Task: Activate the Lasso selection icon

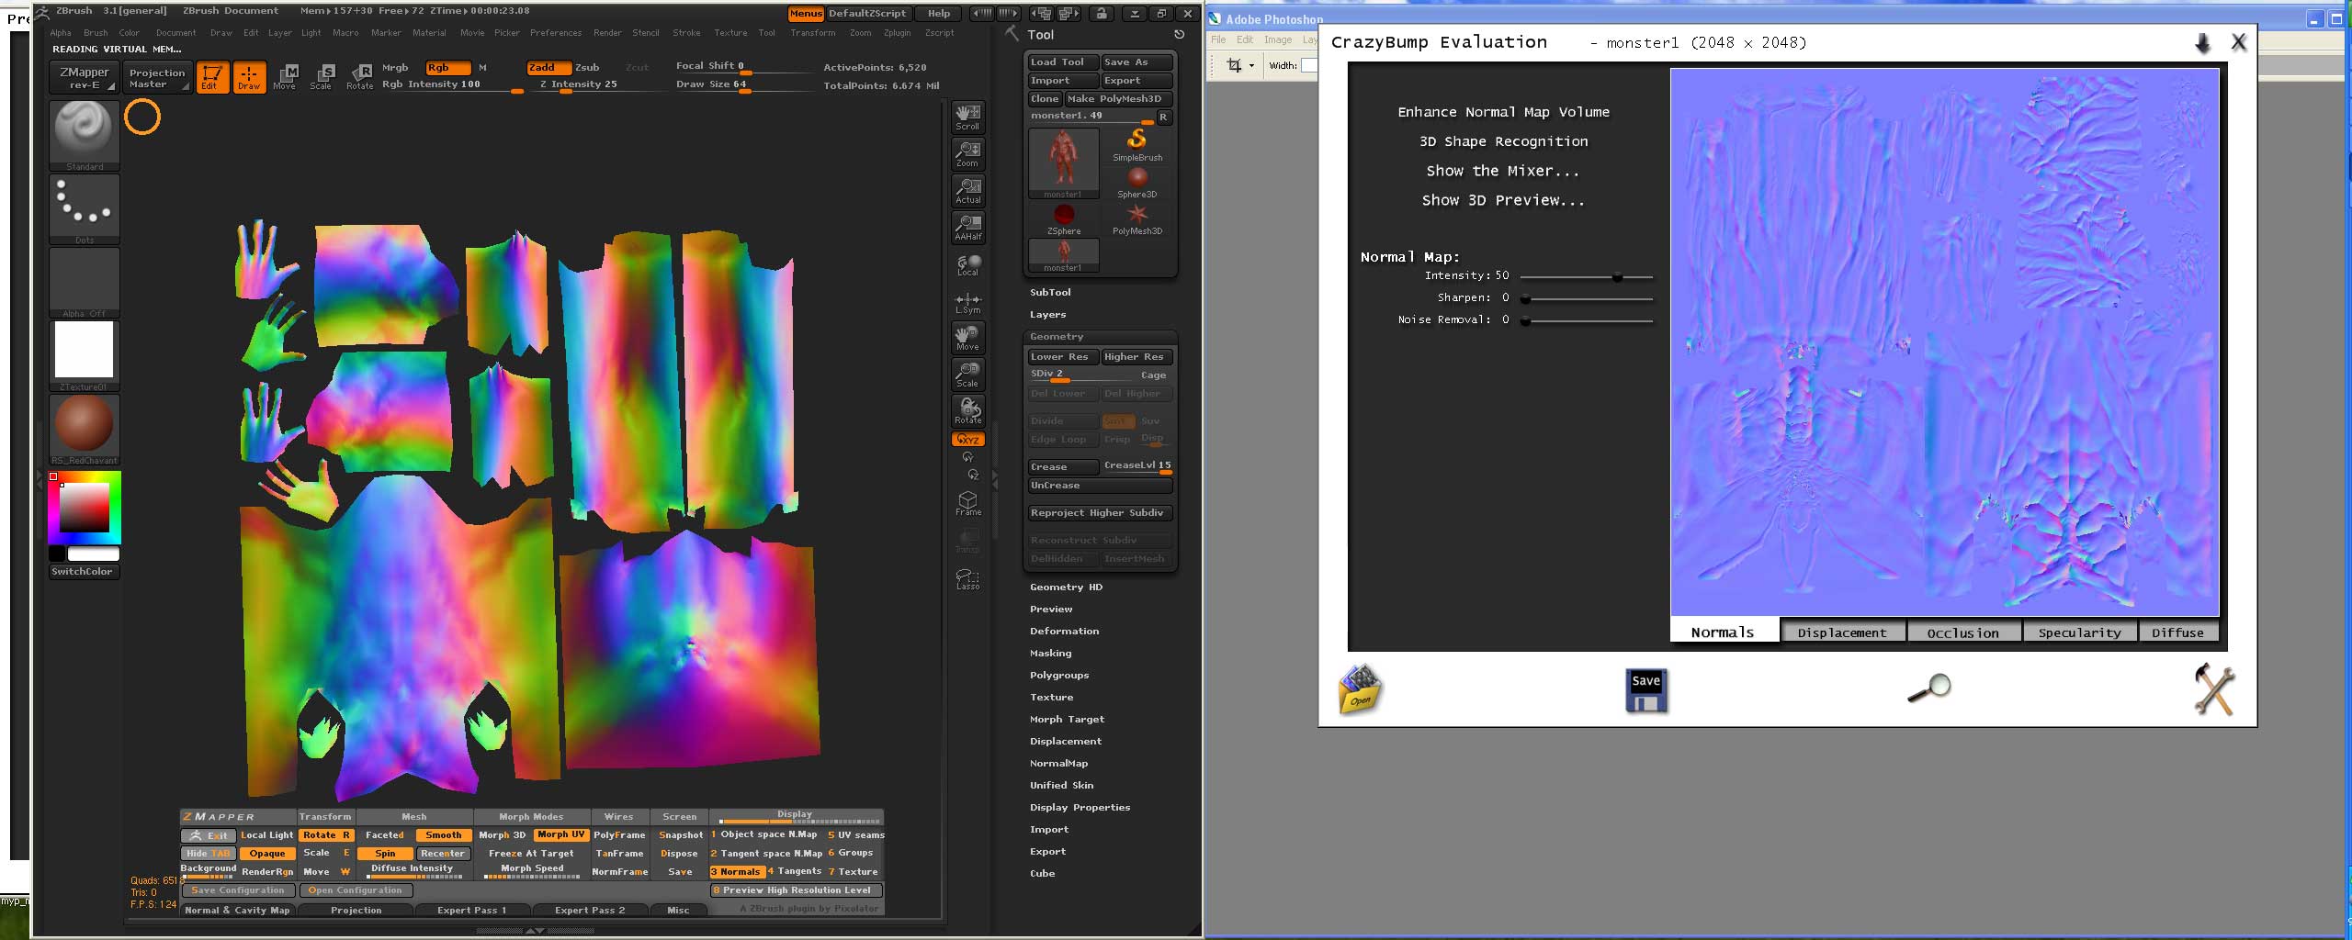Action: pyautogui.click(x=967, y=578)
